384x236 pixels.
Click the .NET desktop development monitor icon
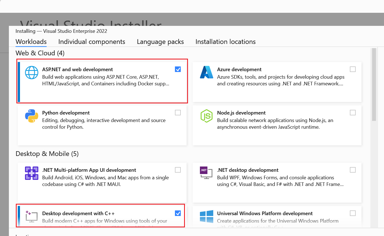pyautogui.click(x=206, y=173)
